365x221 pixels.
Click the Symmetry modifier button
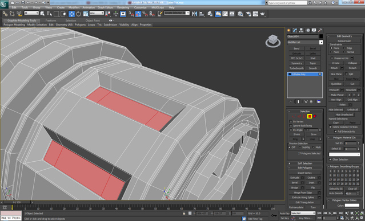click(x=296, y=63)
